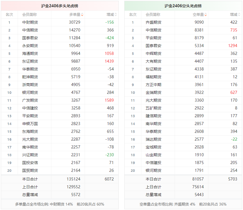
Task: Click 五矿期货 member name
Action: click(153, 108)
